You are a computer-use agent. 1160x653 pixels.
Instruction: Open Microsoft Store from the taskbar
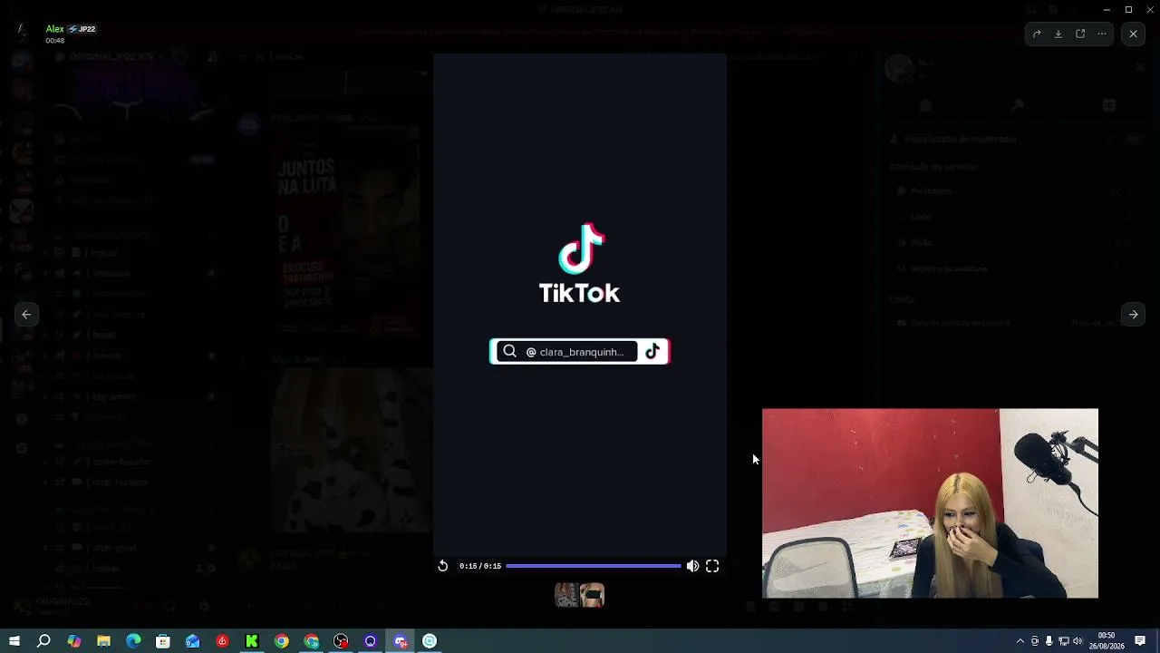click(163, 641)
